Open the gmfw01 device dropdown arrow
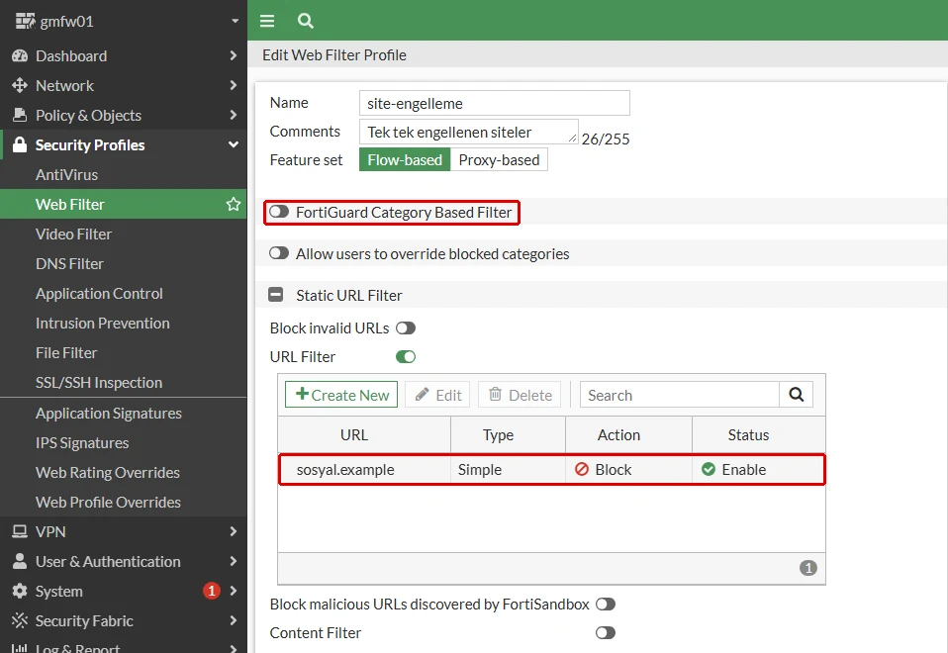The width and height of the screenshot is (948, 653). 235,21
